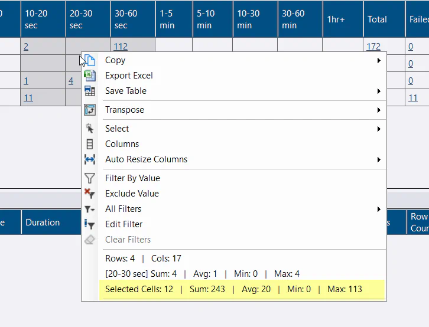Click the Edit Filter icon
This screenshot has width=429, height=327.
90,224
